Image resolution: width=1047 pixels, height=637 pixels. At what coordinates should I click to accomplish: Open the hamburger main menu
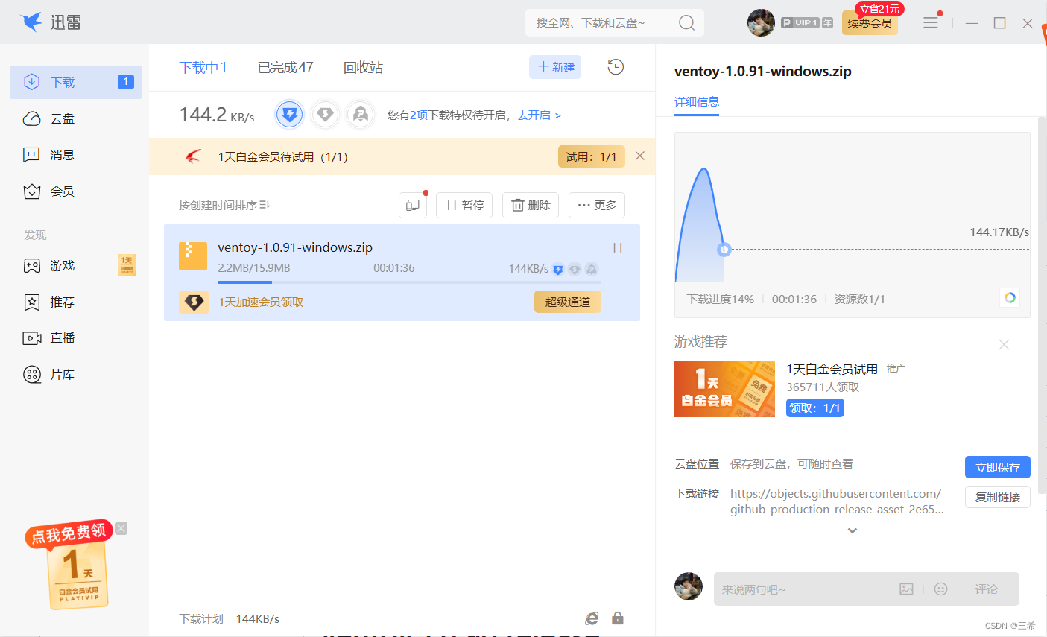tap(931, 22)
